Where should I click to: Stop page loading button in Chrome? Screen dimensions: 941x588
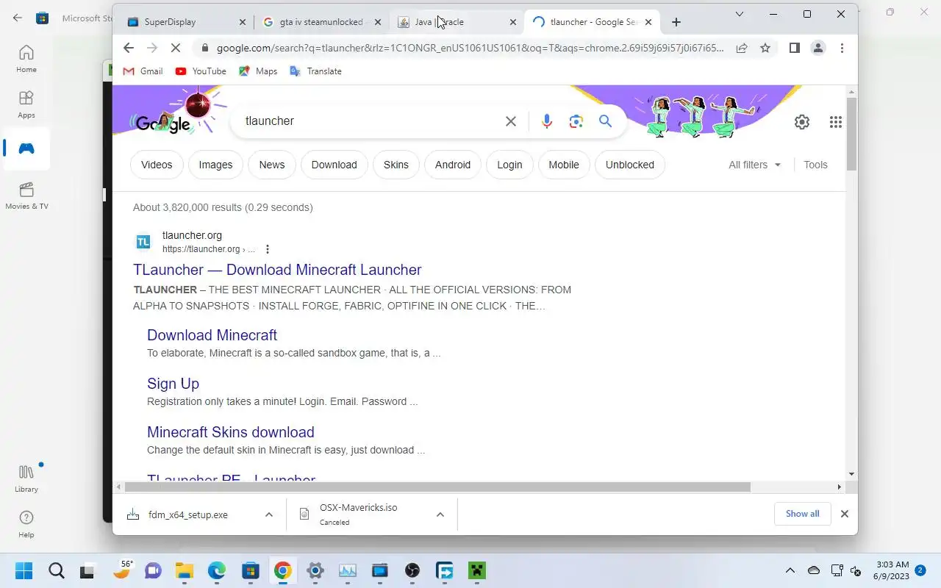176,48
